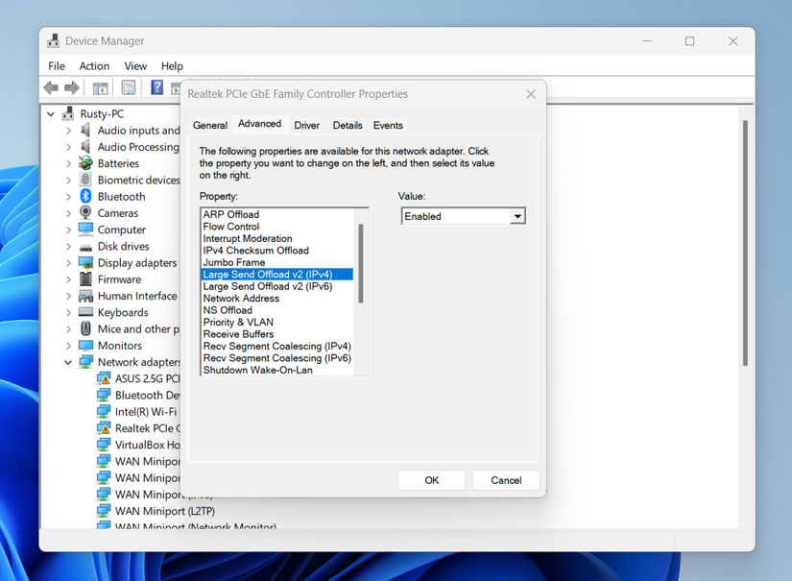Screen dimensions: 792x581
Task: Click the blue Help toolbar icon
Action: (x=157, y=87)
